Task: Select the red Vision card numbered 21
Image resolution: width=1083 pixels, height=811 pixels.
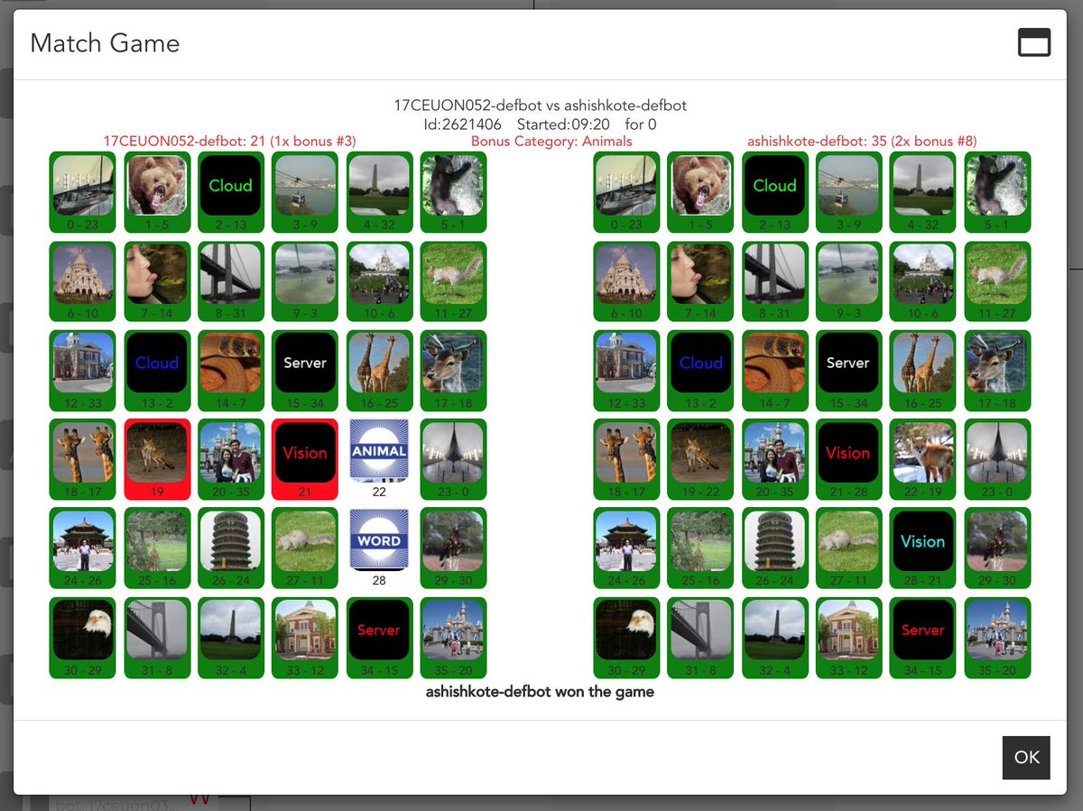Action: (305, 458)
